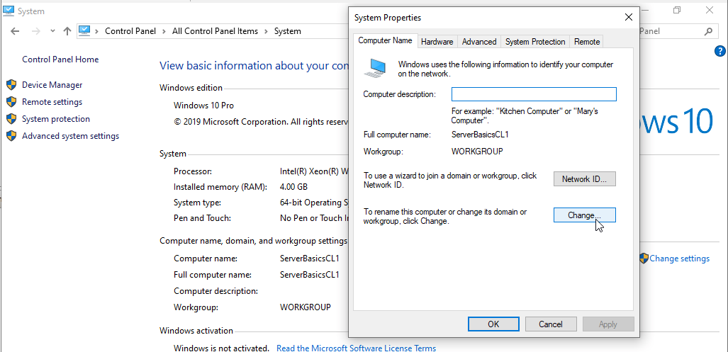Focus the Computer description text field

click(534, 94)
